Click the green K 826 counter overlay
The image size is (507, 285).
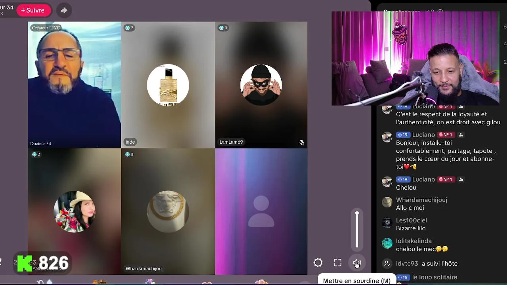click(x=43, y=263)
